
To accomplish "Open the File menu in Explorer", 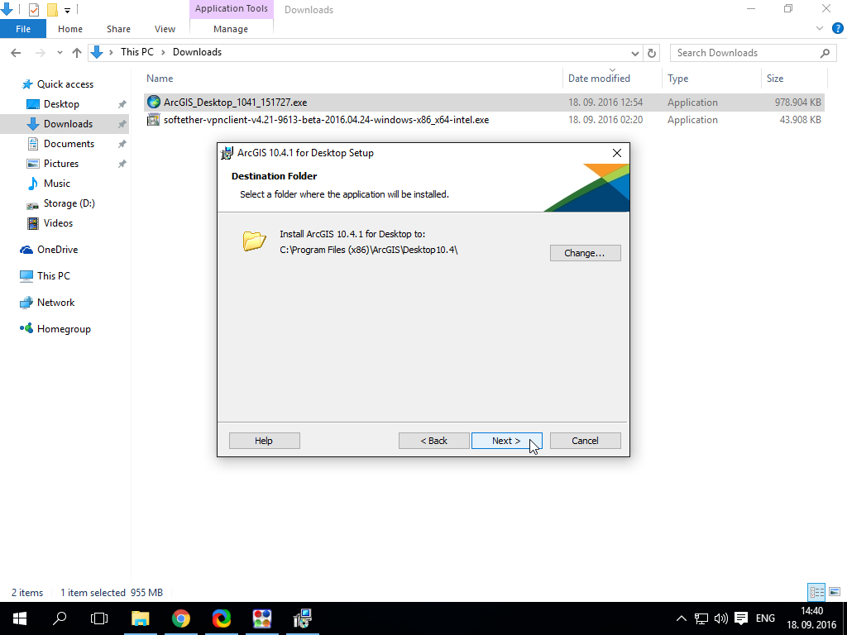I will click(x=23, y=29).
